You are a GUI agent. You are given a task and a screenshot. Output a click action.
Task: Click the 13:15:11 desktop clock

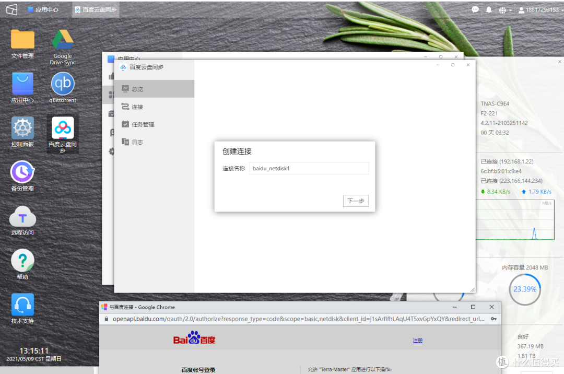point(34,350)
